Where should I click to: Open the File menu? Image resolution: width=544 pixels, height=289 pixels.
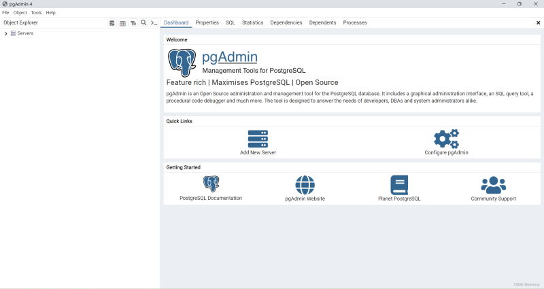[5, 12]
